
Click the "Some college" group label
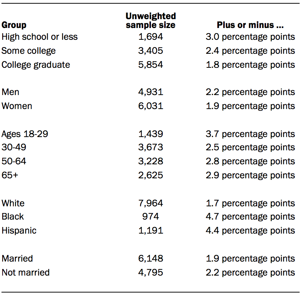click(x=29, y=51)
